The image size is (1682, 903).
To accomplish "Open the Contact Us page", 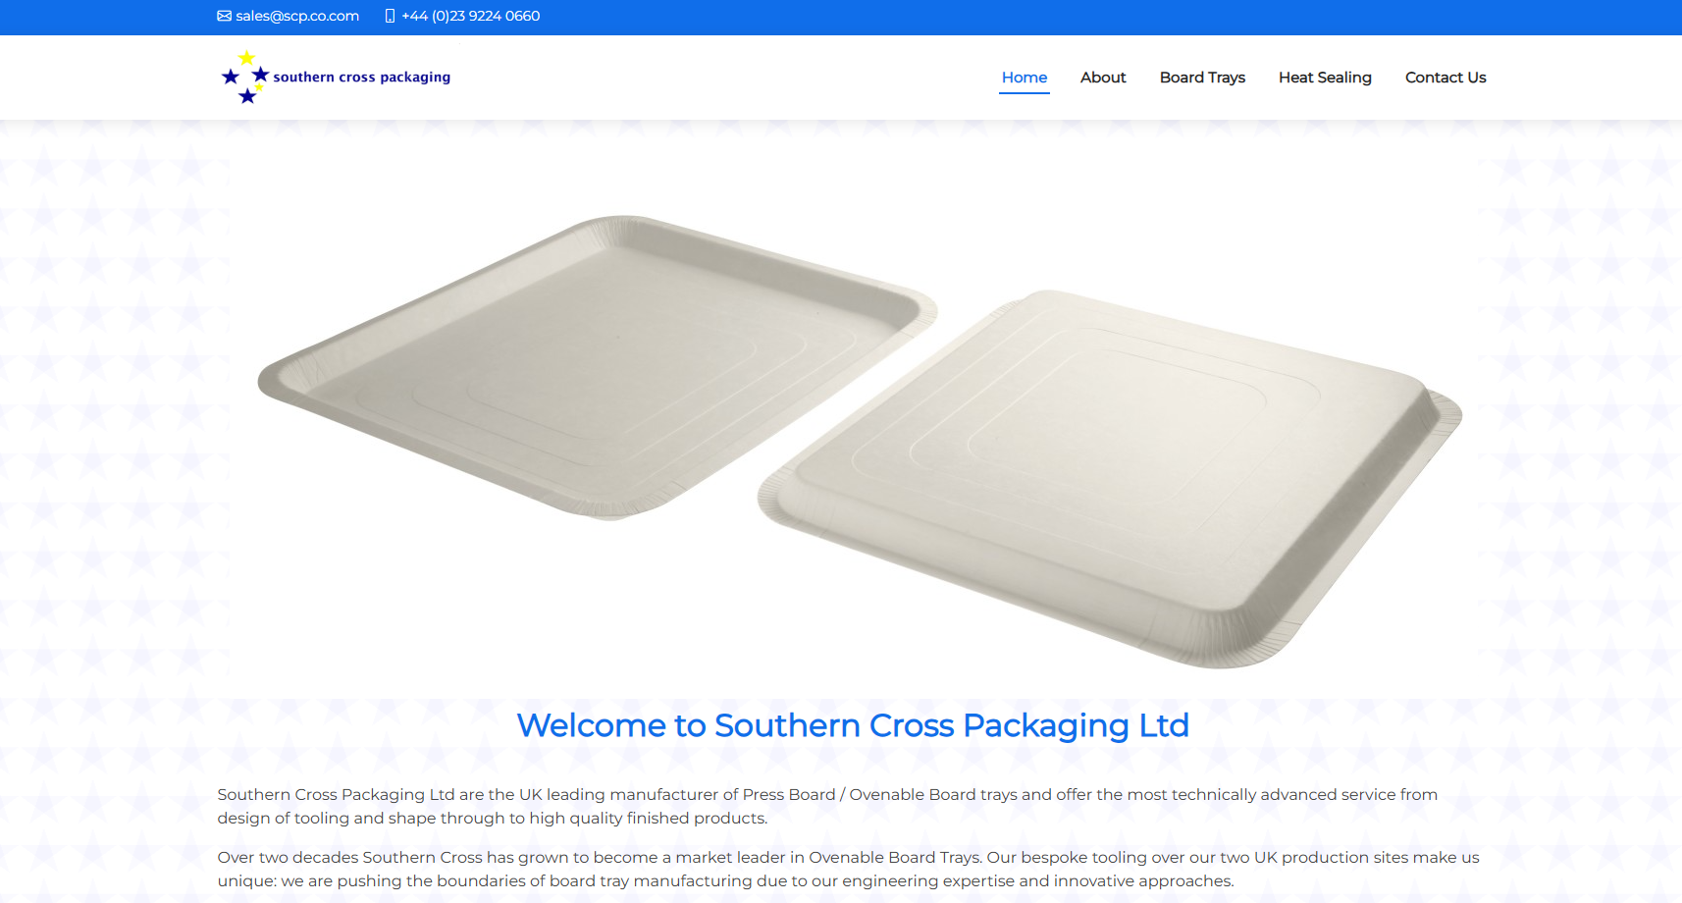I will (1445, 78).
